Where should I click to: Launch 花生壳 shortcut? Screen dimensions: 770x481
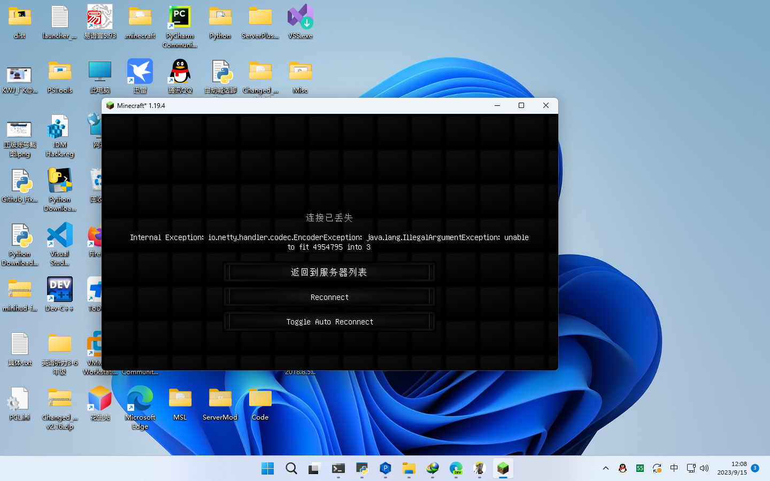100,404
